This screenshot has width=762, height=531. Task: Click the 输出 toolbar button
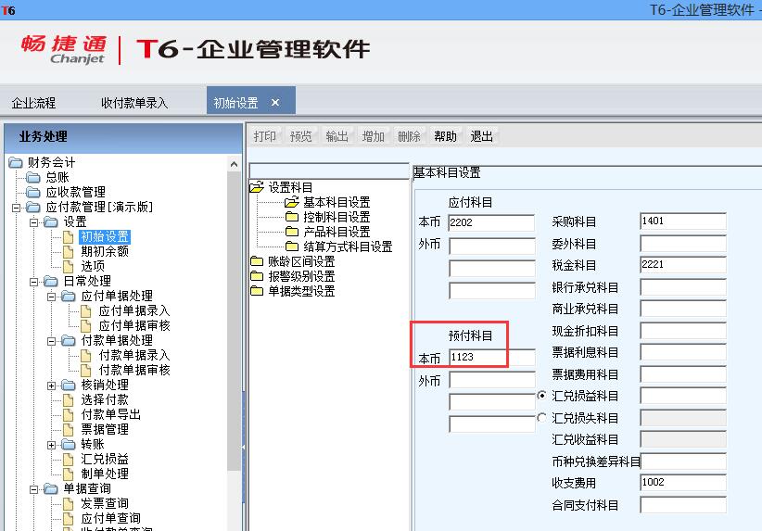pyautogui.click(x=337, y=136)
